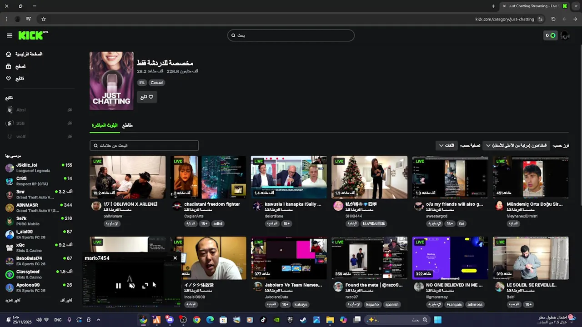Open Found the meta stream thumbnail
Screen dimensions: 582x327
coord(369,258)
